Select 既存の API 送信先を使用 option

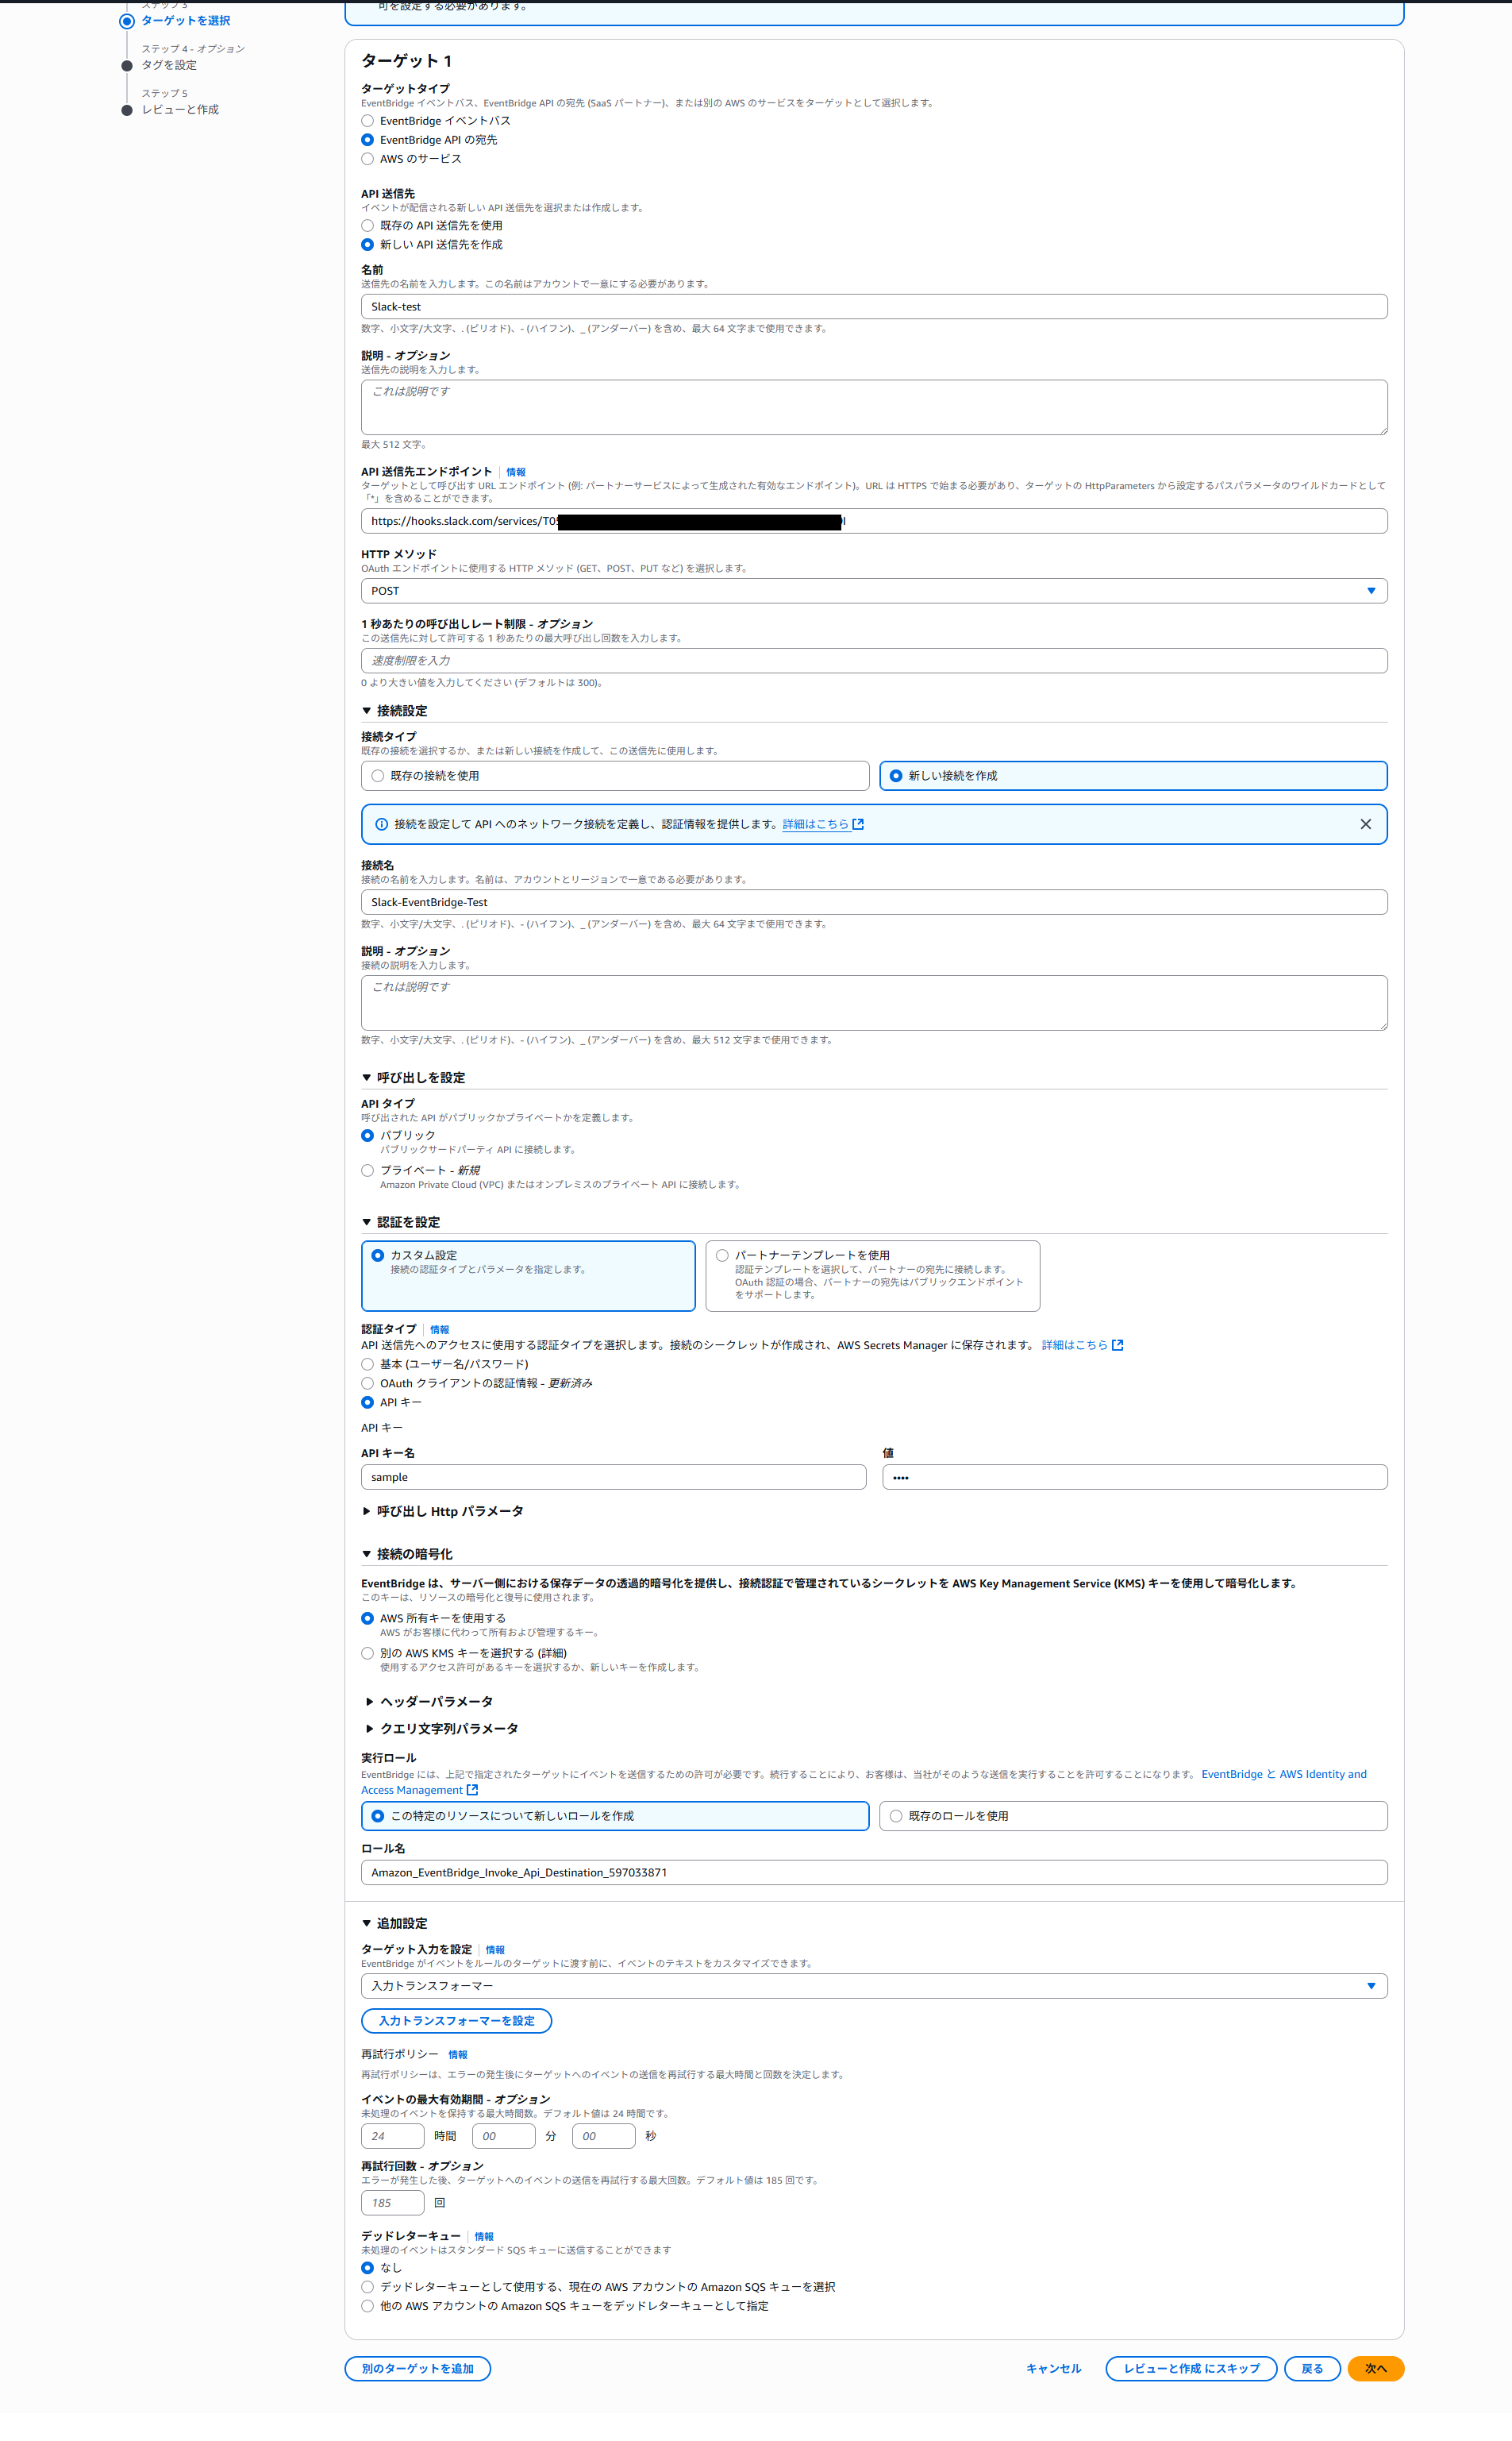367,225
